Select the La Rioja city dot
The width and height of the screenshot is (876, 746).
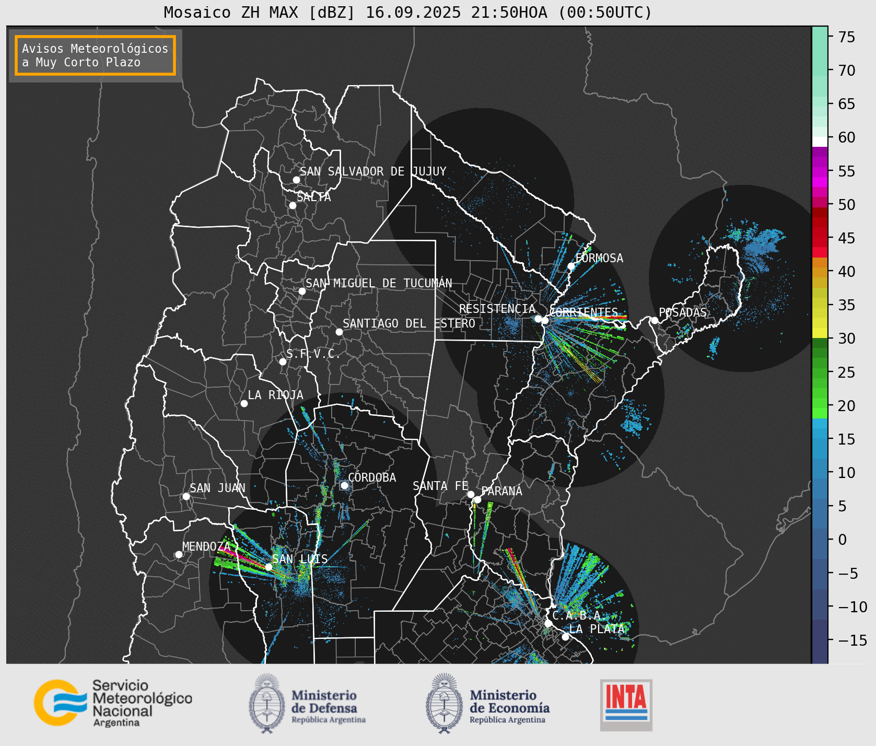coord(244,403)
